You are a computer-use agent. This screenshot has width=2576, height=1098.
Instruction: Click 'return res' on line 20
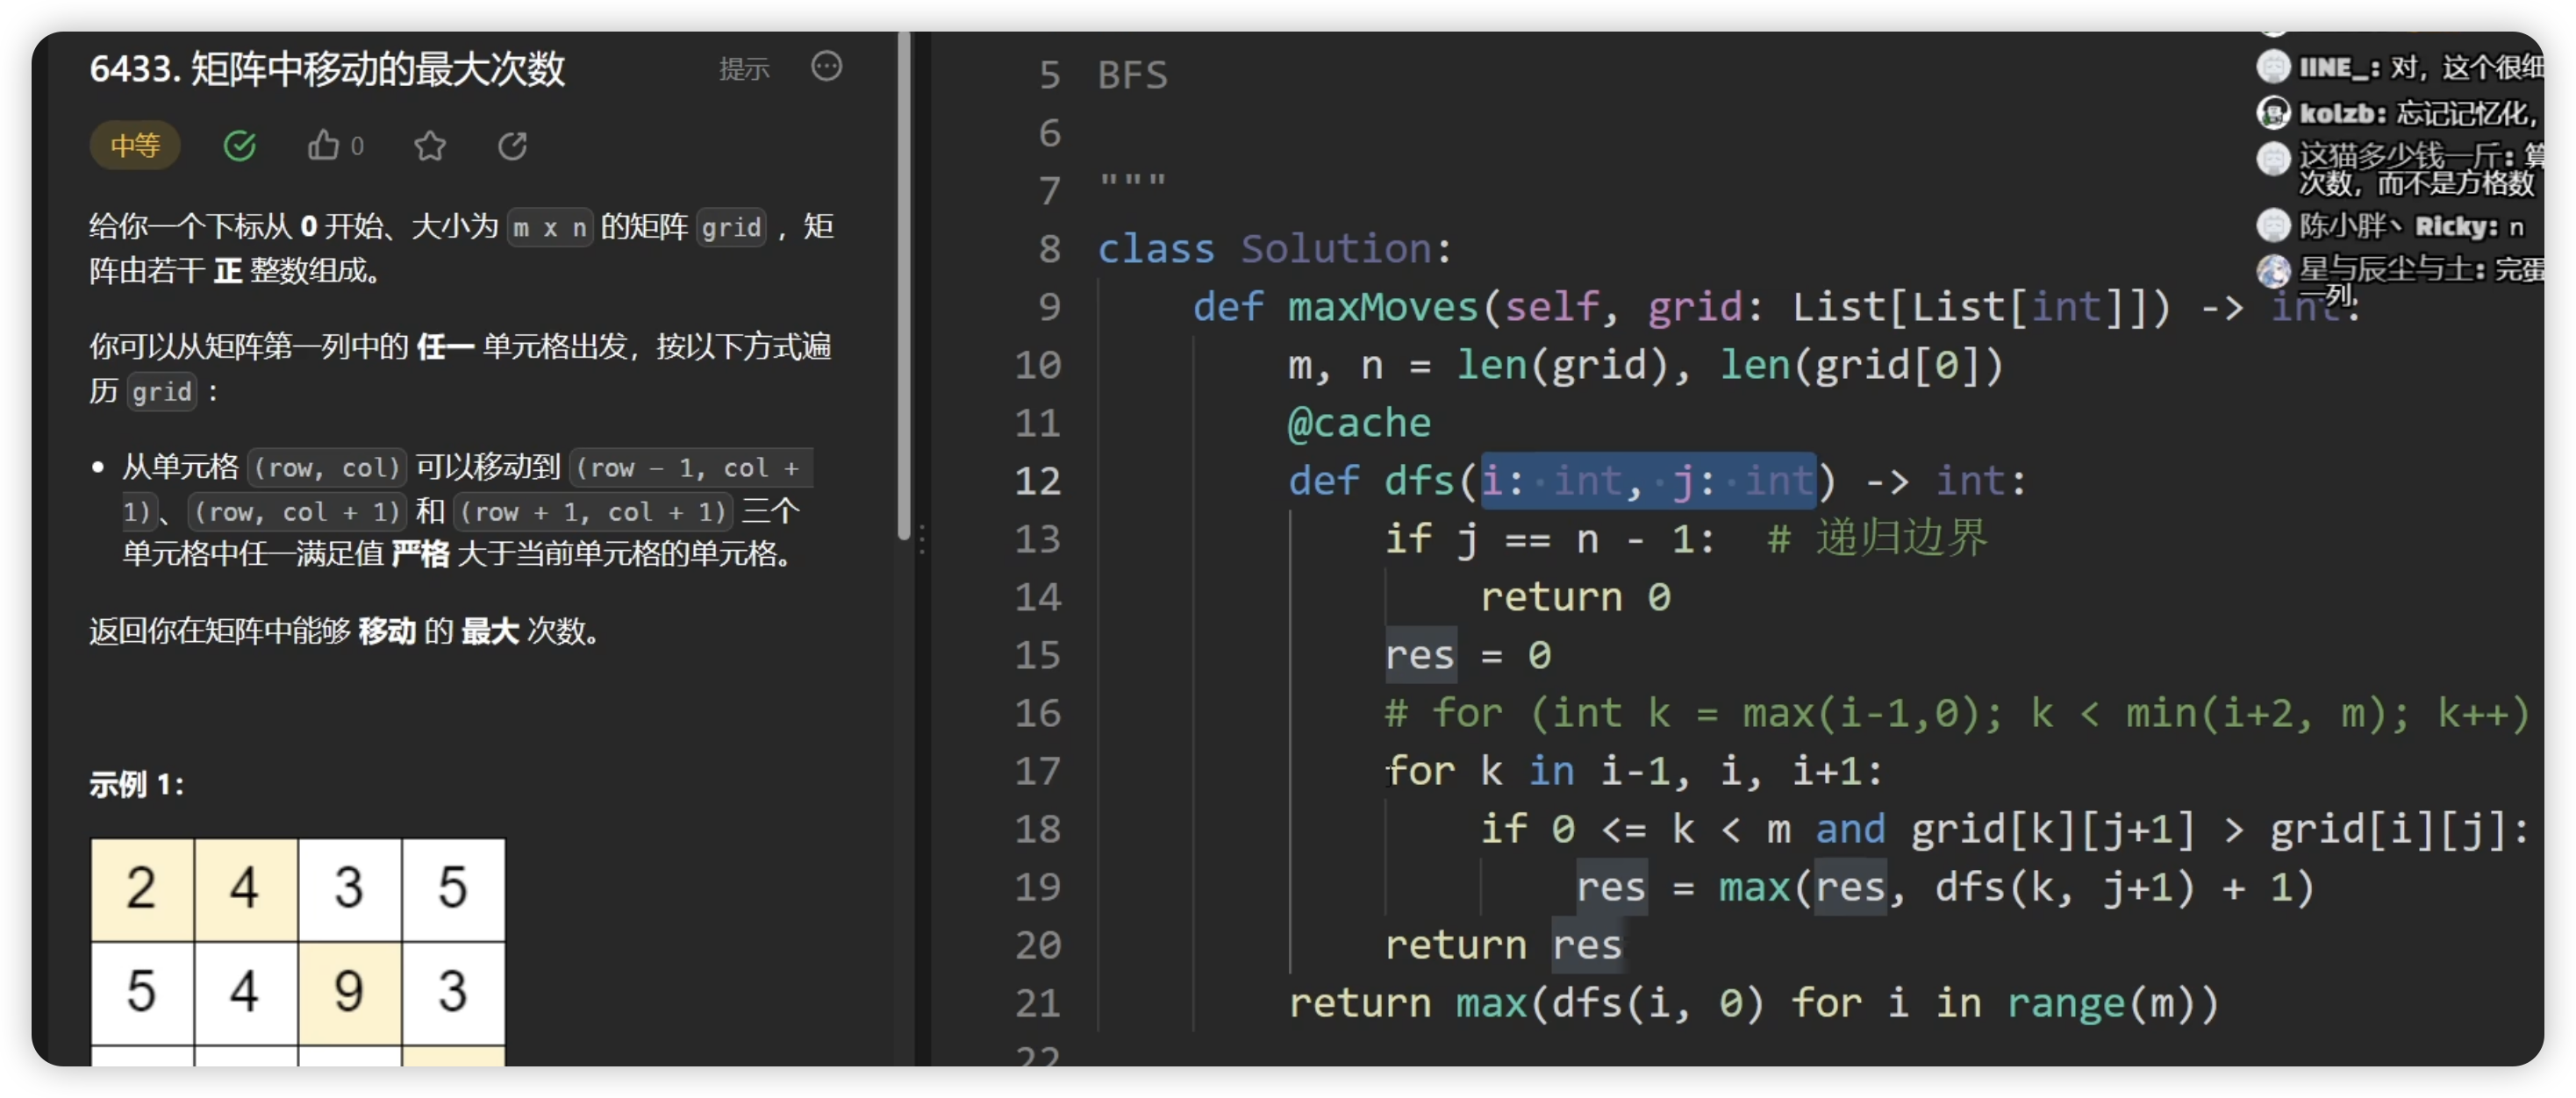coord(1503,945)
